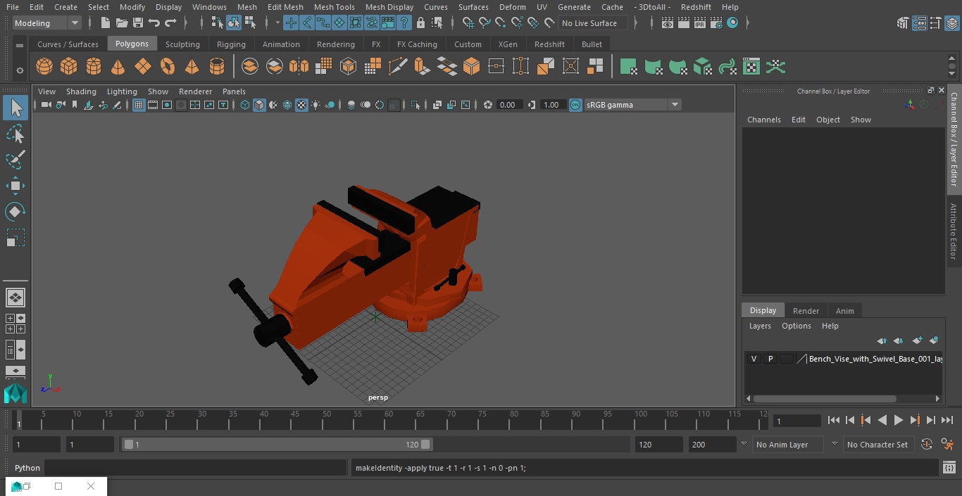The width and height of the screenshot is (962, 496).
Task: Click the Multi-Cut knife shelf icon
Action: click(397, 67)
